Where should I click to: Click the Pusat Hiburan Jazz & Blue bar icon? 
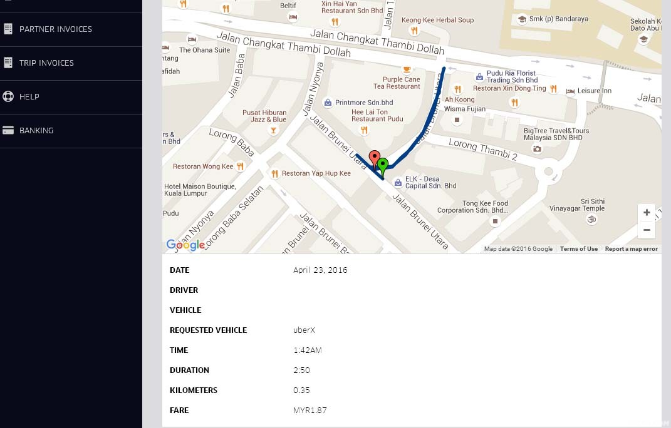273,130
